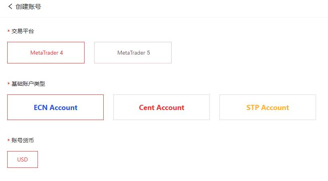Click the 创建账号 page title

[x=28, y=7]
